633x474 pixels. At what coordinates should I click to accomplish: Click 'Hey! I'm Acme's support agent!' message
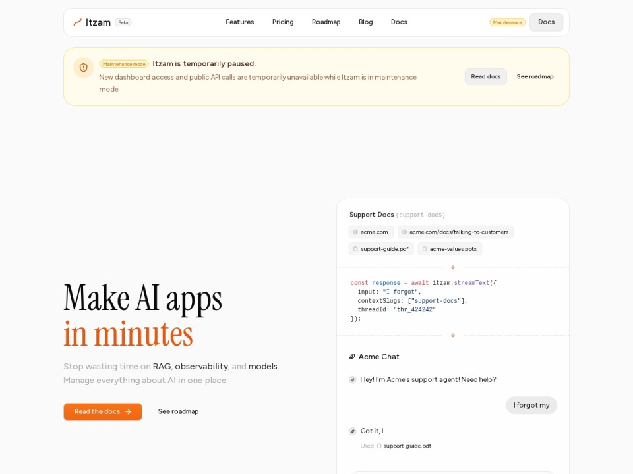pos(428,379)
